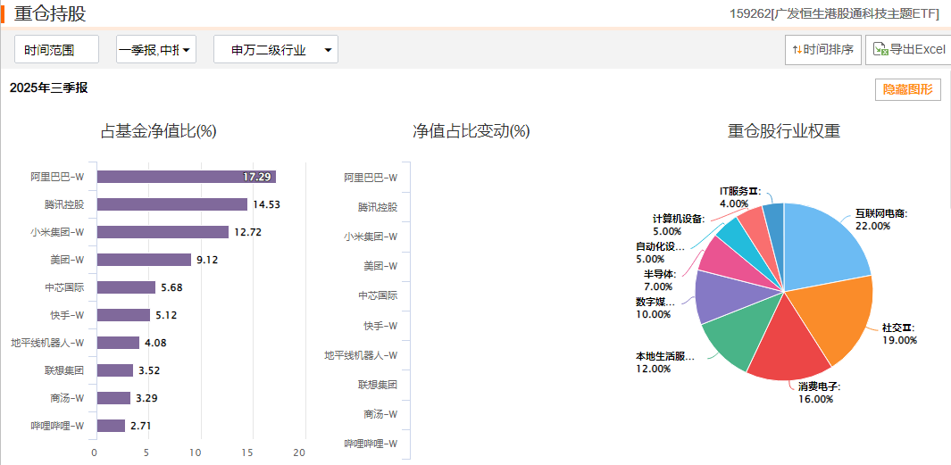951x465 pixels.
Task: Open the 时间范围 selector
Action: pyautogui.click(x=56, y=50)
